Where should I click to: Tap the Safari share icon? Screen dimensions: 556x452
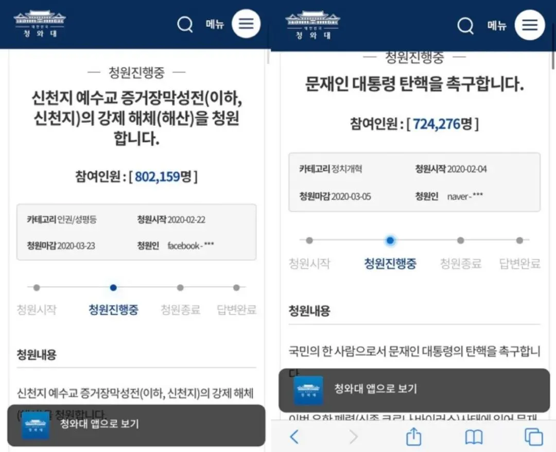point(413,436)
